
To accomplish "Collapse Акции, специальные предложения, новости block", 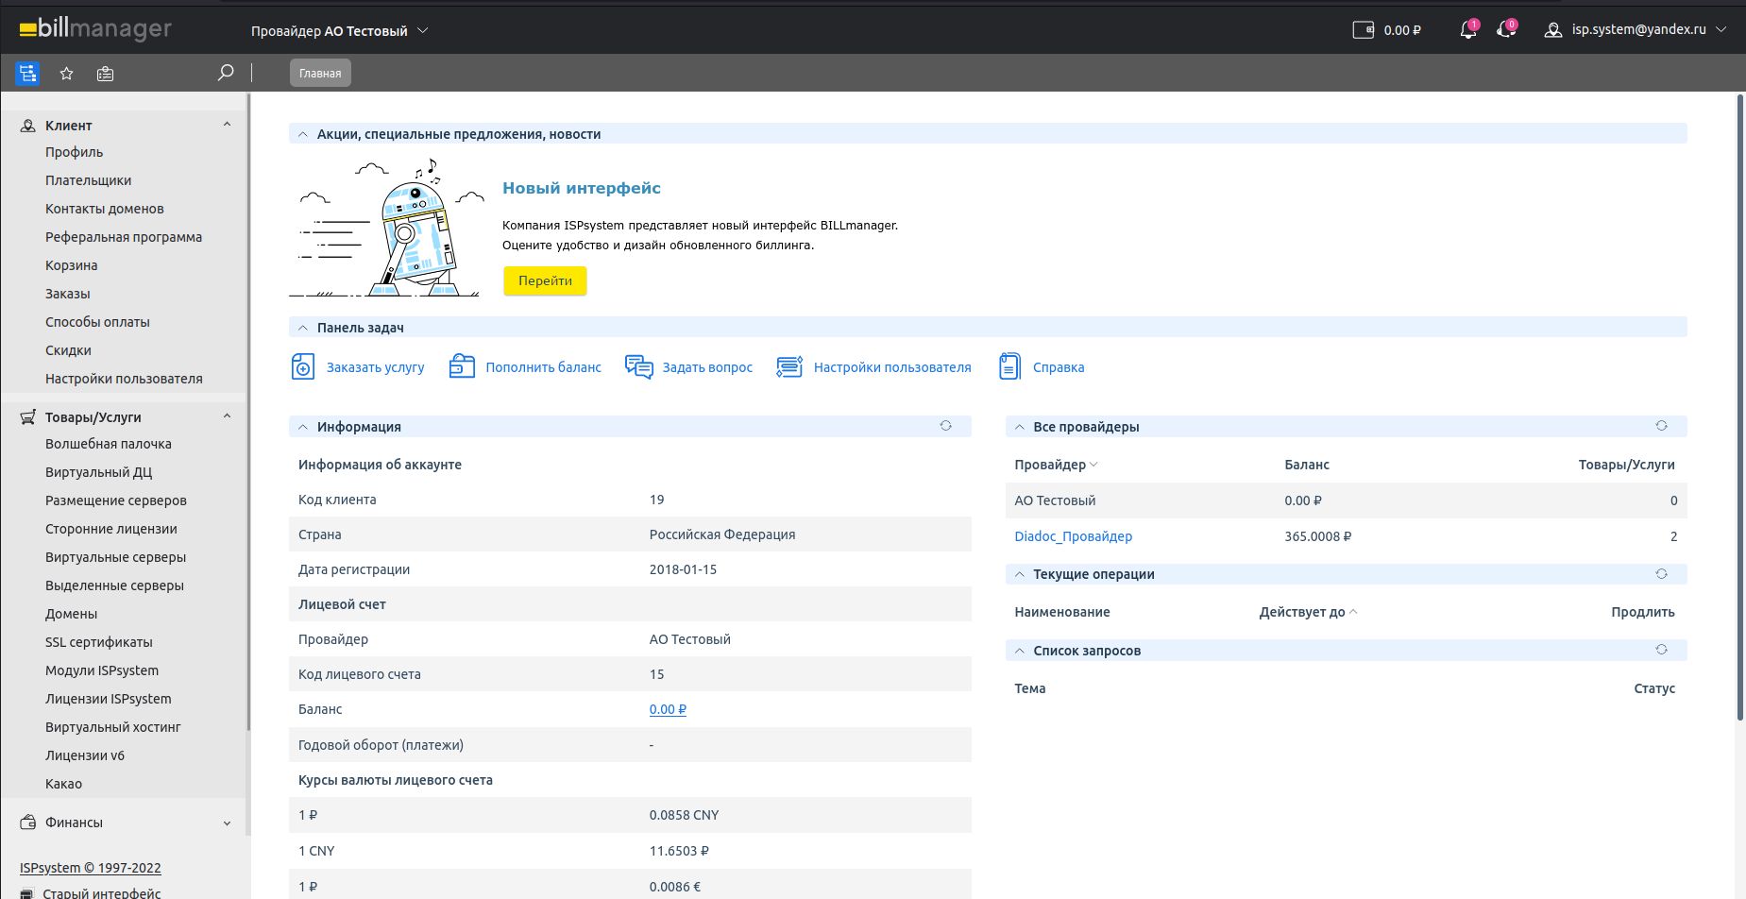I will click(x=303, y=135).
